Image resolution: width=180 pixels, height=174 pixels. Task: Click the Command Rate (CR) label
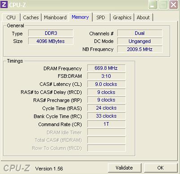[60, 124]
